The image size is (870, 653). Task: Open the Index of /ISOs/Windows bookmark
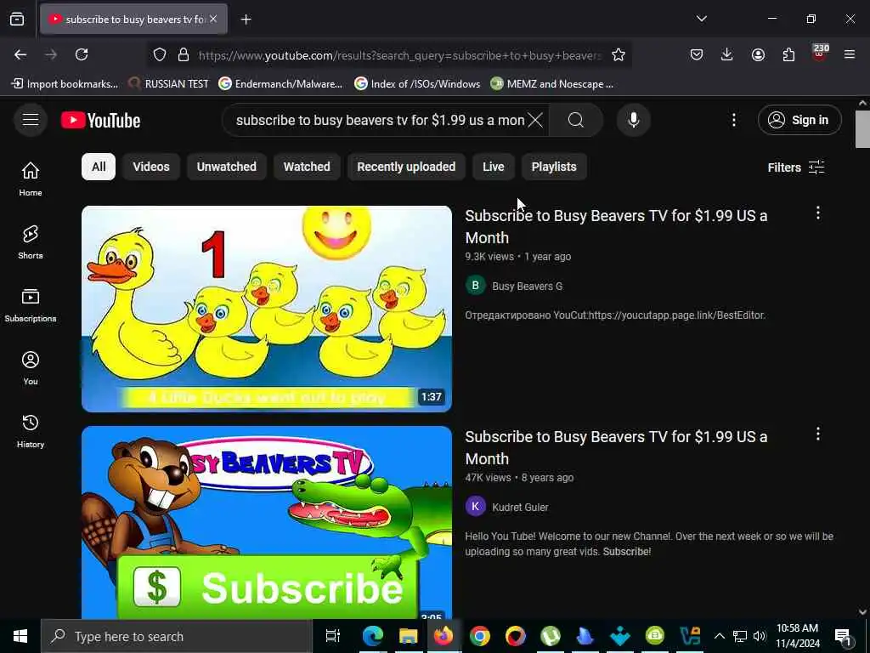pos(417,84)
